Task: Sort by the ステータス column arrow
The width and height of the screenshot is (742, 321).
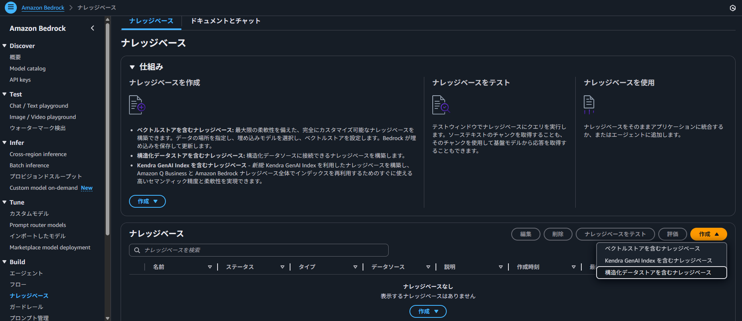Action: (282, 267)
